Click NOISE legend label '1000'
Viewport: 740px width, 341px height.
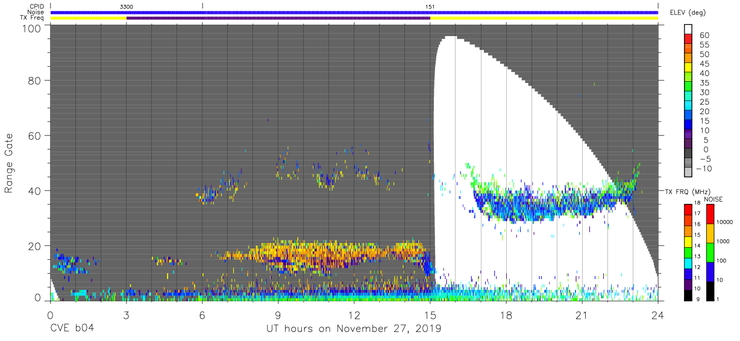724,242
